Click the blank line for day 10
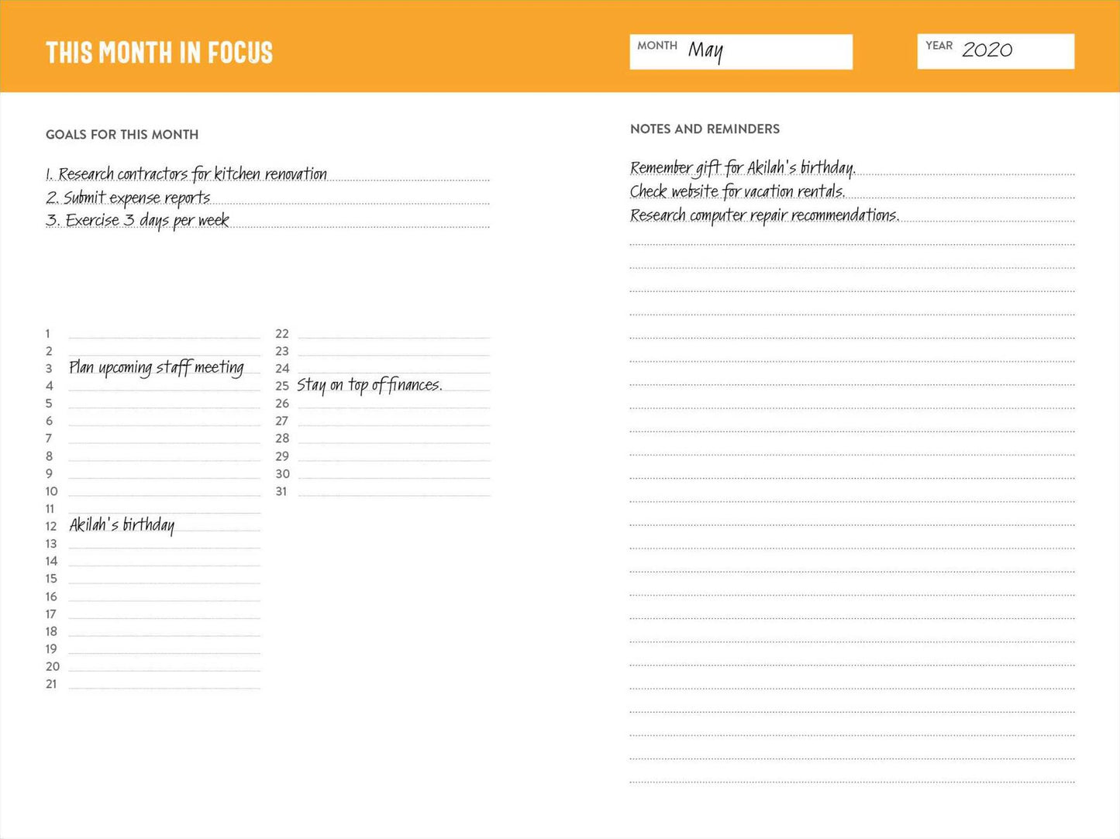The width and height of the screenshot is (1120, 839). [164, 491]
